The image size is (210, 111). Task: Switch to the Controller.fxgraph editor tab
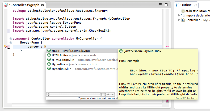click(23, 5)
